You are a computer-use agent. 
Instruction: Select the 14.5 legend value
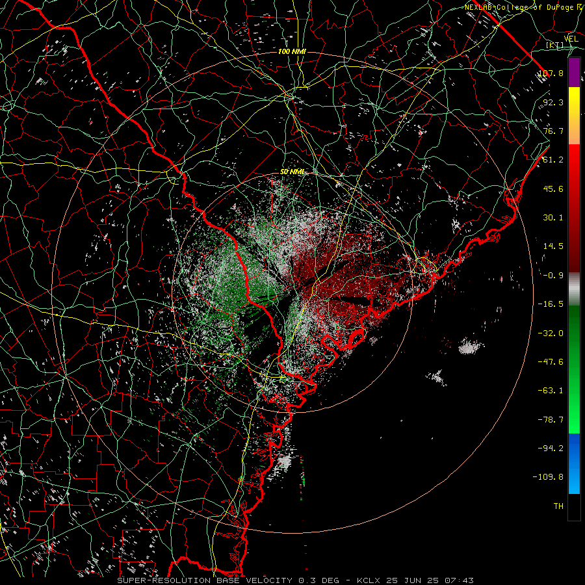554,246
